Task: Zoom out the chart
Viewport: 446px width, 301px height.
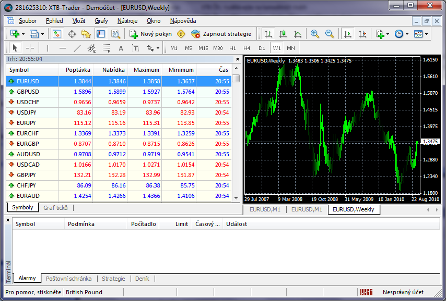Action: click(330, 34)
